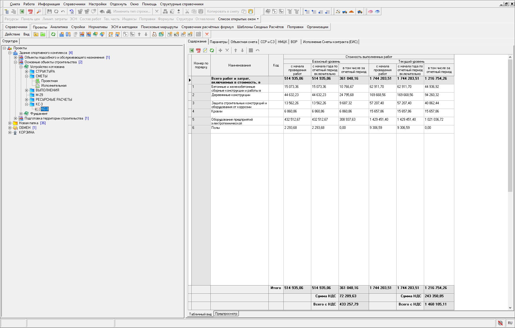Click the Excel export icon in the top toolbar
The image size is (515, 328).
coord(22,11)
